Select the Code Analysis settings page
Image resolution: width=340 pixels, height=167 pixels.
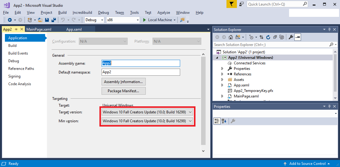pos(20,84)
